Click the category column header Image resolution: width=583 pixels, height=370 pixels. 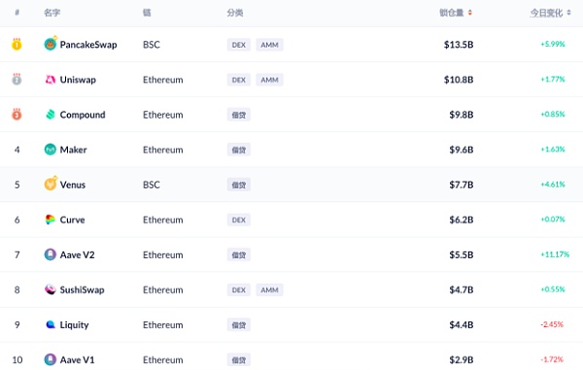click(x=235, y=13)
